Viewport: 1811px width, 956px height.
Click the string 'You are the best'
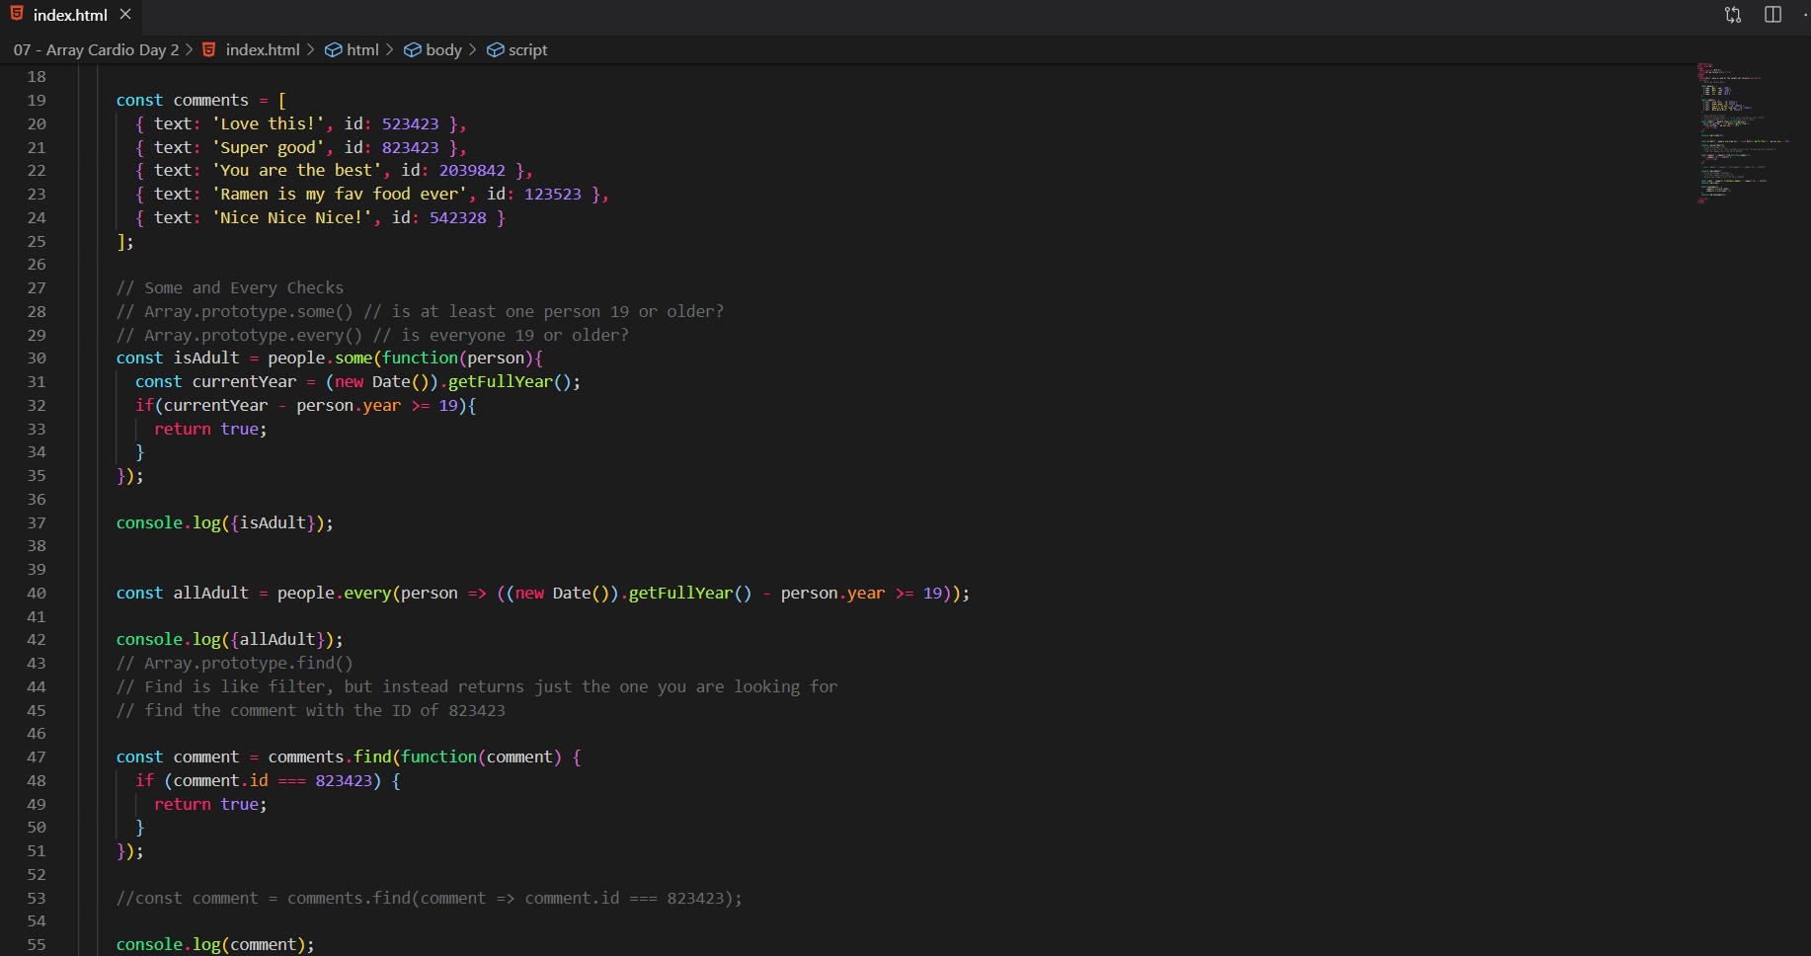coord(297,170)
